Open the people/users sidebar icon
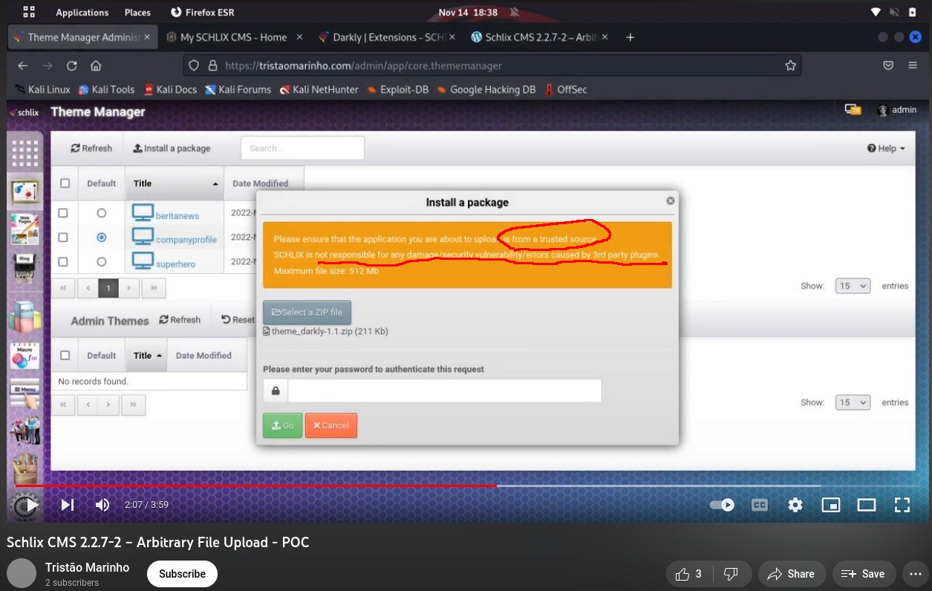 tap(25, 430)
